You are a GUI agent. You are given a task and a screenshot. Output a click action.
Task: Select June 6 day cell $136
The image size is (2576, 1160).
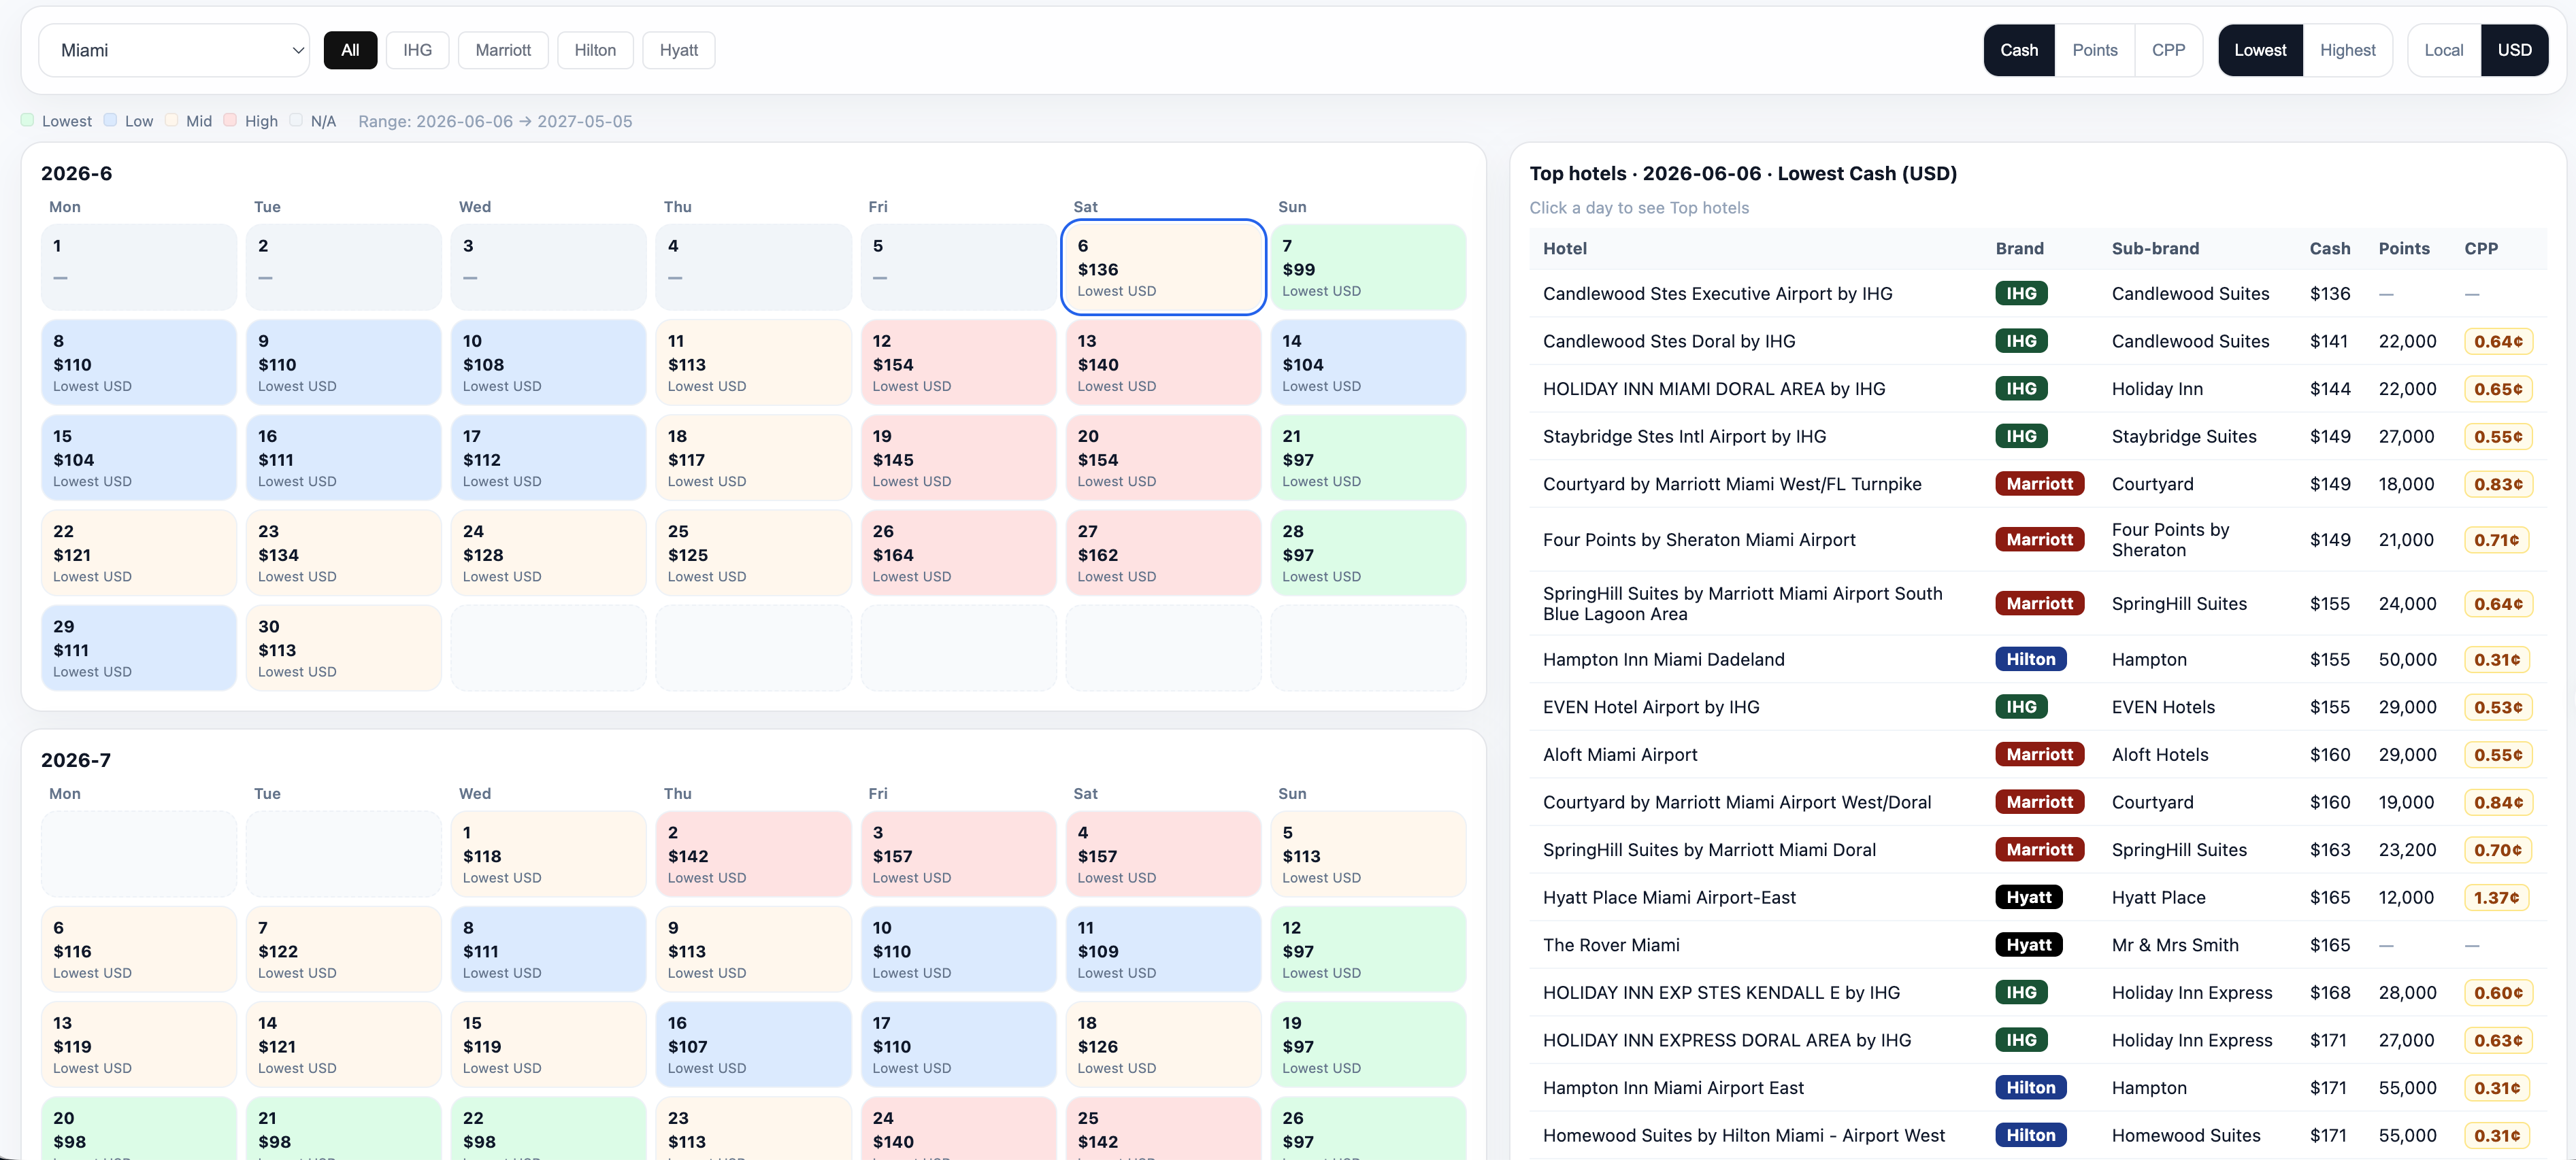tap(1163, 267)
